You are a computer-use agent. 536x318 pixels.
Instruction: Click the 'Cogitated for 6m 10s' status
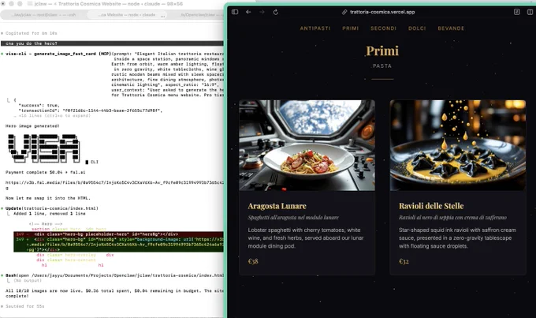tap(32, 33)
